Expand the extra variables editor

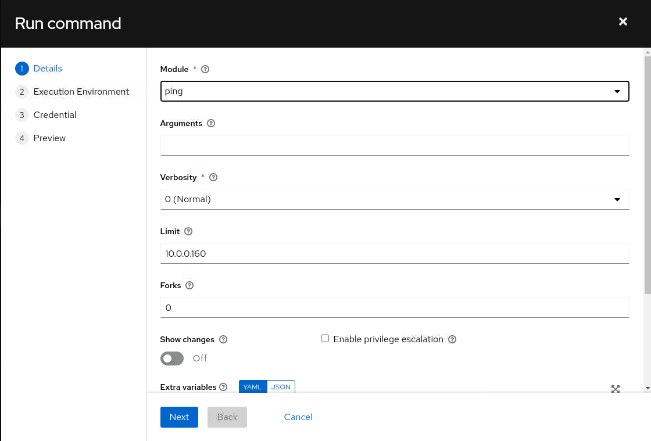616,389
